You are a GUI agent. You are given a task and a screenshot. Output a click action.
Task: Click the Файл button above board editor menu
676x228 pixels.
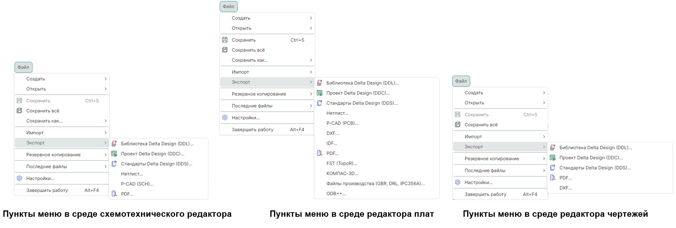[228, 6]
